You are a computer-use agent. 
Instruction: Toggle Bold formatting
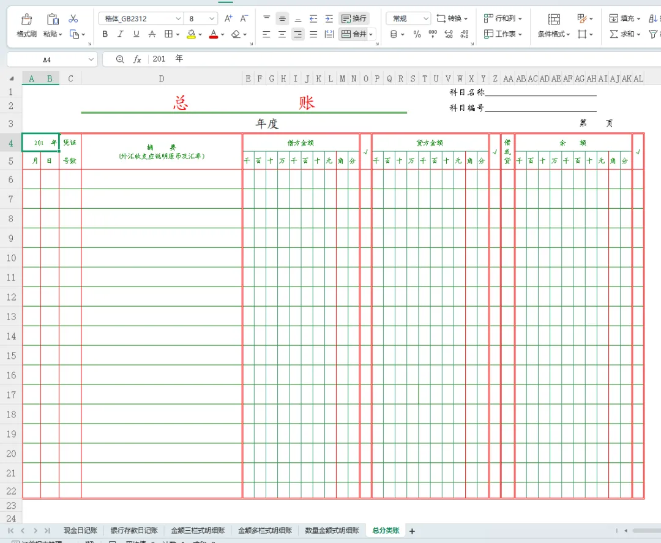click(105, 34)
